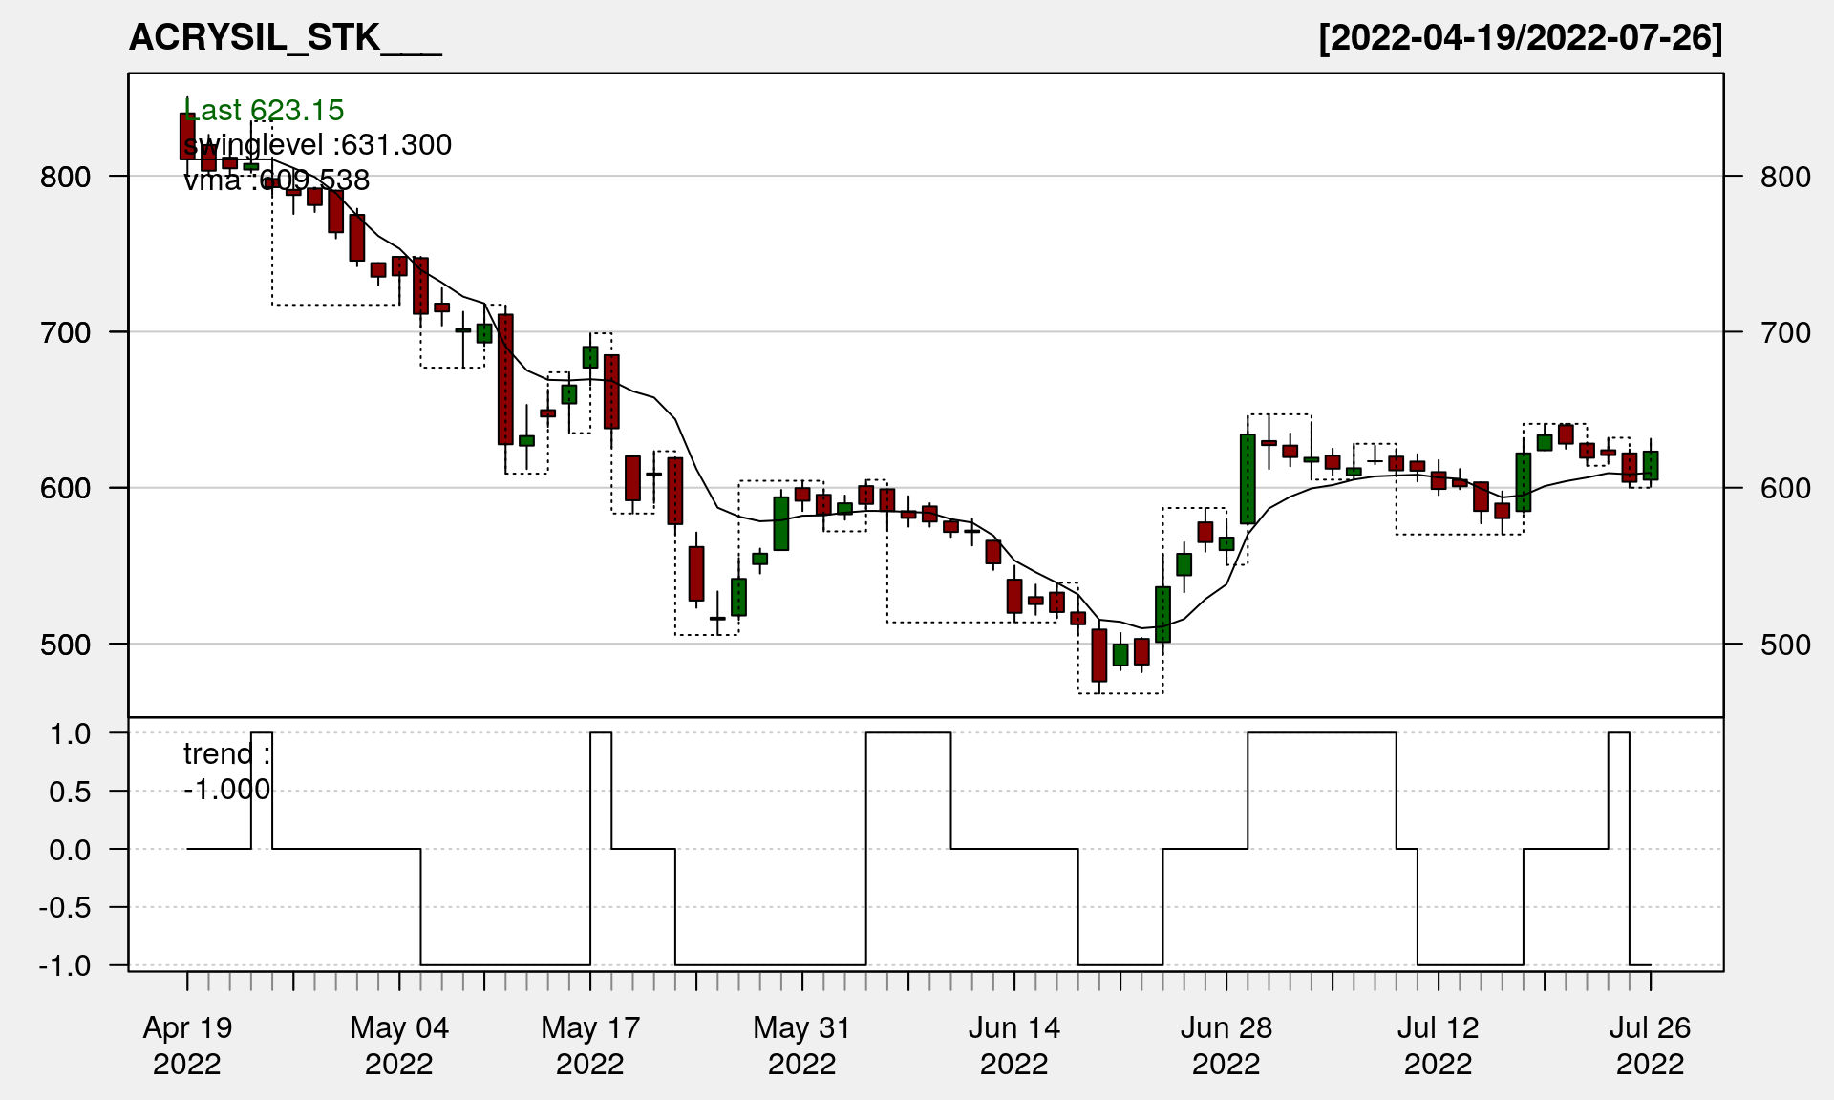
Task: Click the 0.5 label on trend axis
Action: (x=70, y=792)
